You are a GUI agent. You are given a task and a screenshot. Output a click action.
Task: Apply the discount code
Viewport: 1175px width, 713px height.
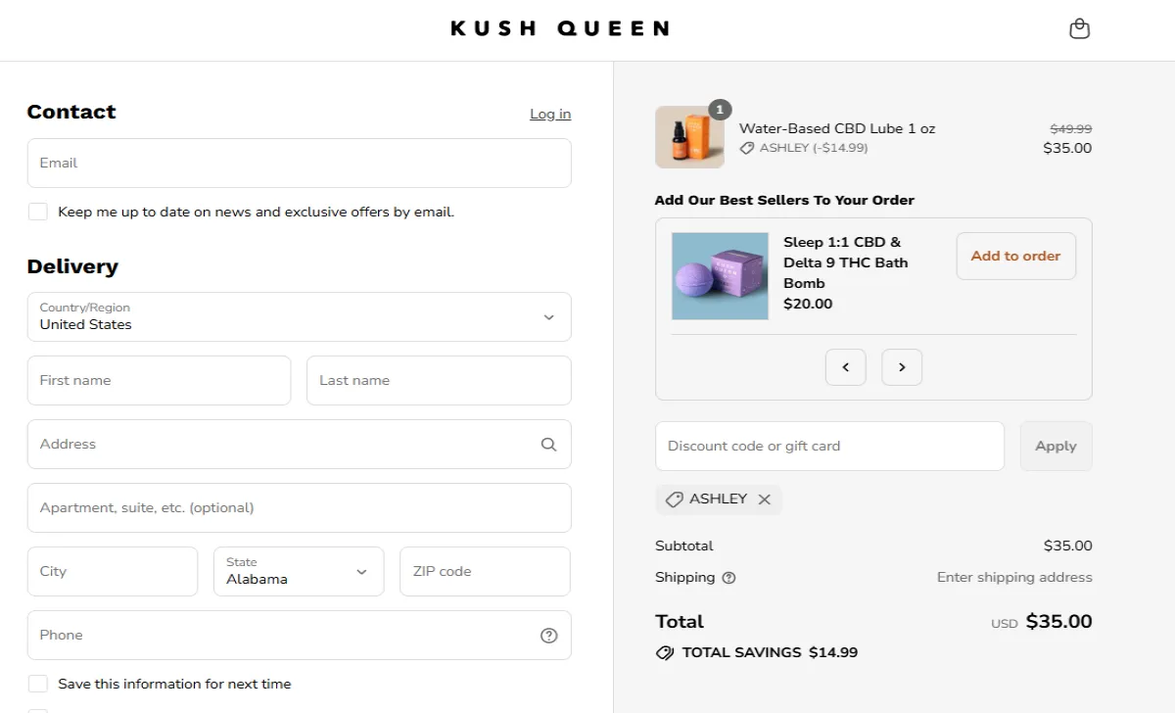(1056, 446)
